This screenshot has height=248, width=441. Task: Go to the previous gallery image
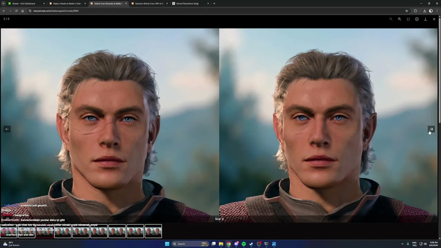point(7,129)
